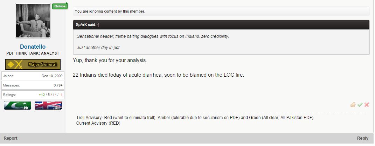
Task: Click the positive ratings +12 value
Action: point(42,95)
